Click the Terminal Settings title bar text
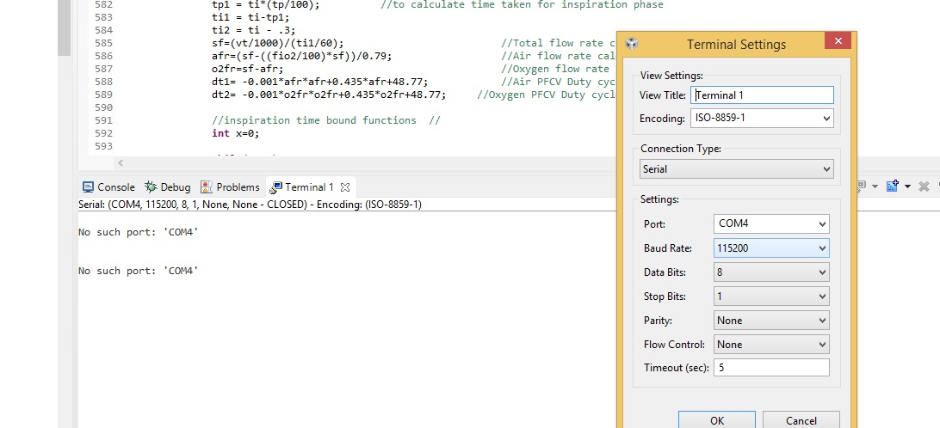Viewport: 940px width, 428px height. pyautogui.click(x=736, y=45)
